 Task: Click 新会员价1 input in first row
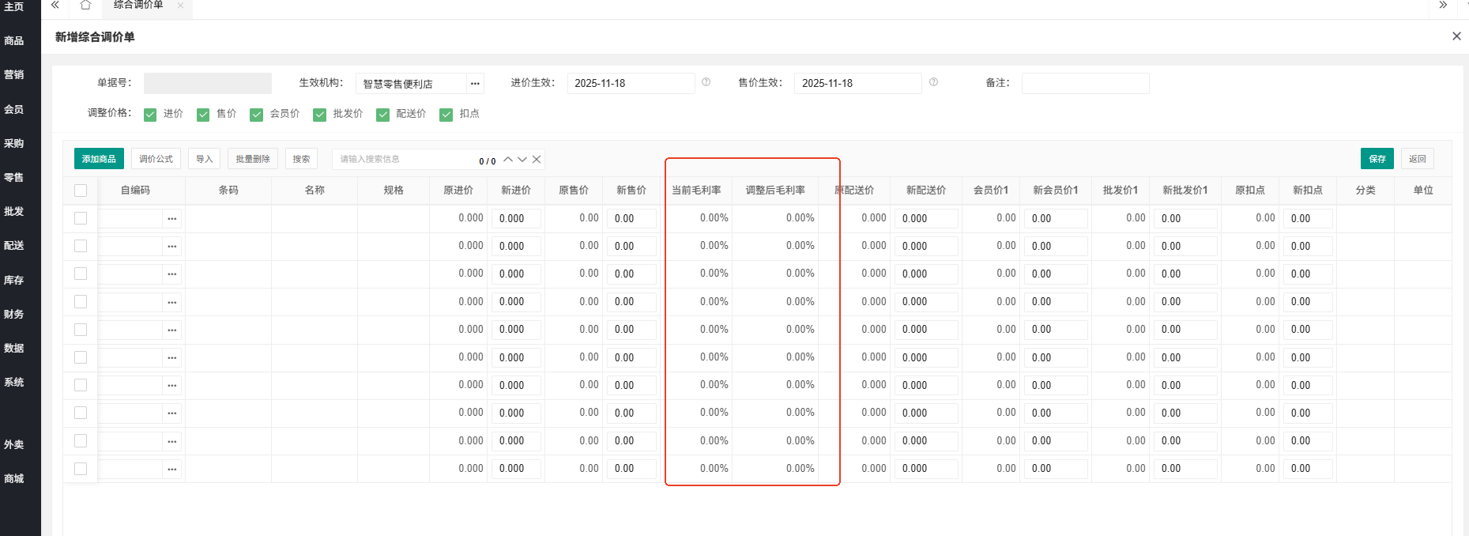pyautogui.click(x=1056, y=218)
